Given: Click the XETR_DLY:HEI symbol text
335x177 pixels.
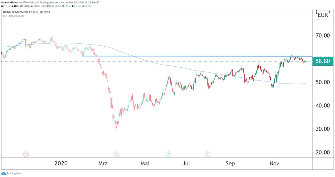Looking at the screenshot, I should point(10,6).
